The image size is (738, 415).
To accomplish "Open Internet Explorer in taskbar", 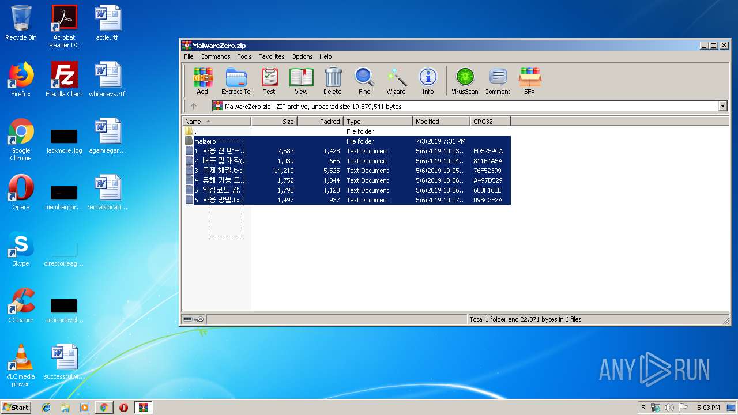I will coord(46,408).
